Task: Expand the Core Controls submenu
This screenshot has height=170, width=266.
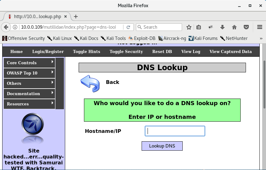Action: click(x=29, y=63)
